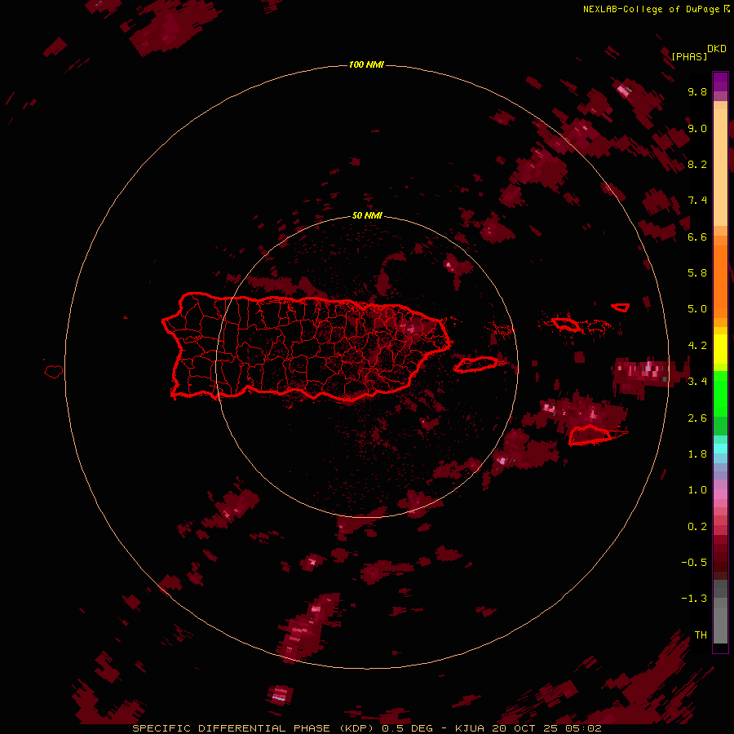Click the 6.6 scale value
The width and height of the screenshot is (734, 734).
tap(697, 237)
